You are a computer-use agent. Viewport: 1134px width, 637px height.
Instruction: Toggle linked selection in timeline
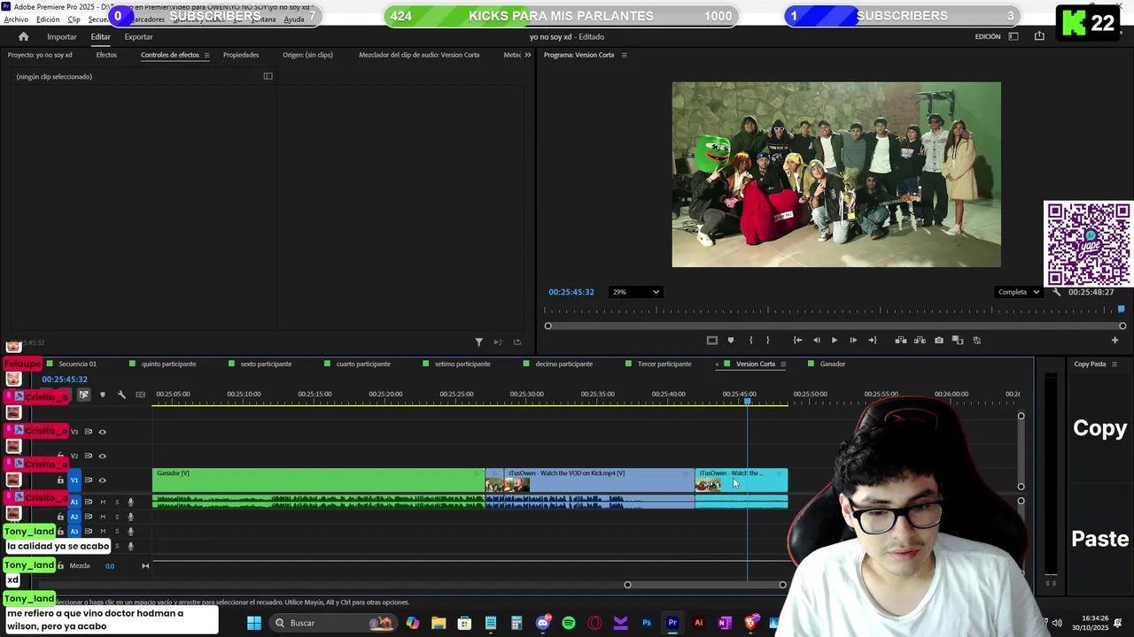[x=83, y=395]
